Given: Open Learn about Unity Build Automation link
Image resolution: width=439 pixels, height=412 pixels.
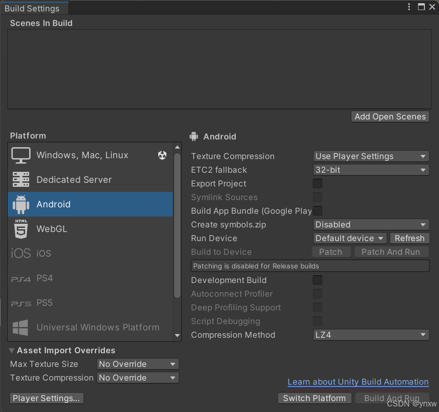Looking at the screenshot, I should [x=357, y=382].
